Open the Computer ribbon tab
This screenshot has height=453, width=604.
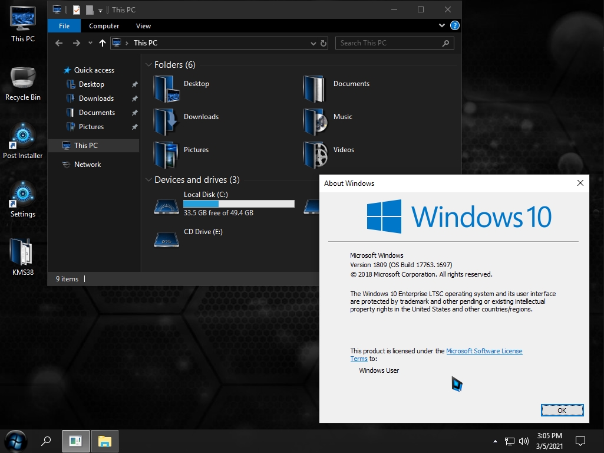click(104, 26)
